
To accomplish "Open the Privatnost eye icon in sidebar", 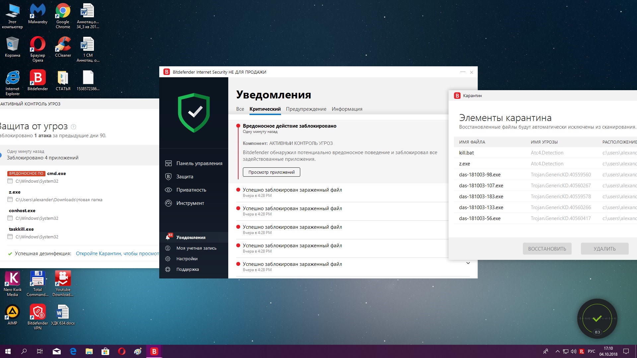I will [168, 190].
